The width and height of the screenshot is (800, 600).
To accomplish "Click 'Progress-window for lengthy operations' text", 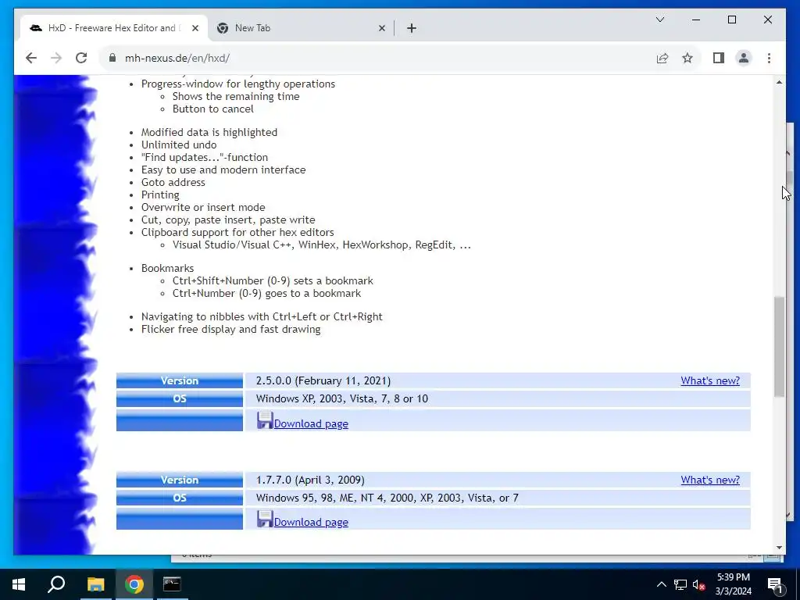I will pos(237,84).
